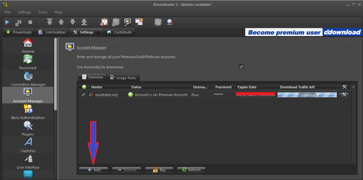Toggle Use Account(s) to download checkbox
This screenshot has height=180, width=363.
point(241,67)
